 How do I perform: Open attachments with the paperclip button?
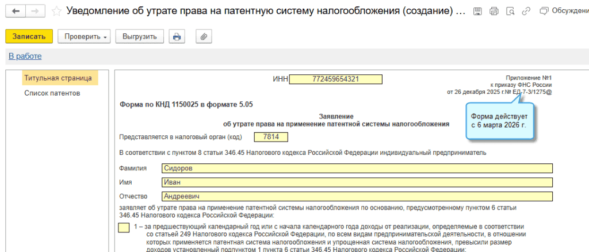(x=204, y=36)
